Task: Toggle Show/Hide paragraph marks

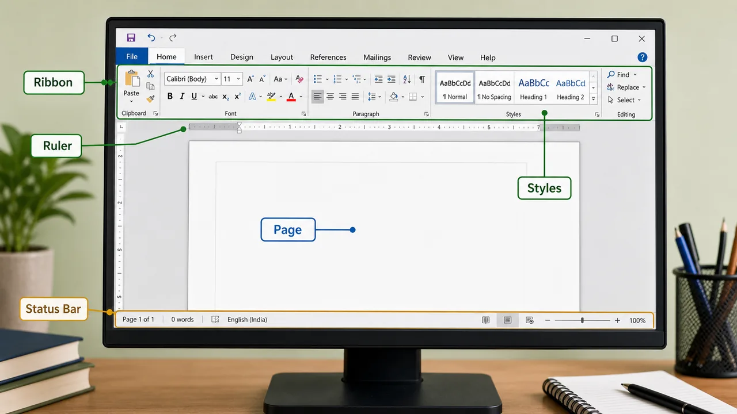Action: 422,79
